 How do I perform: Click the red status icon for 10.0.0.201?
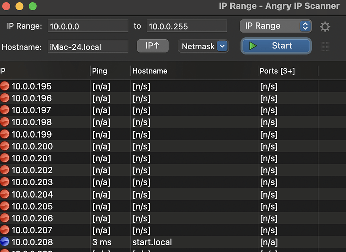(x=5, y=158)
